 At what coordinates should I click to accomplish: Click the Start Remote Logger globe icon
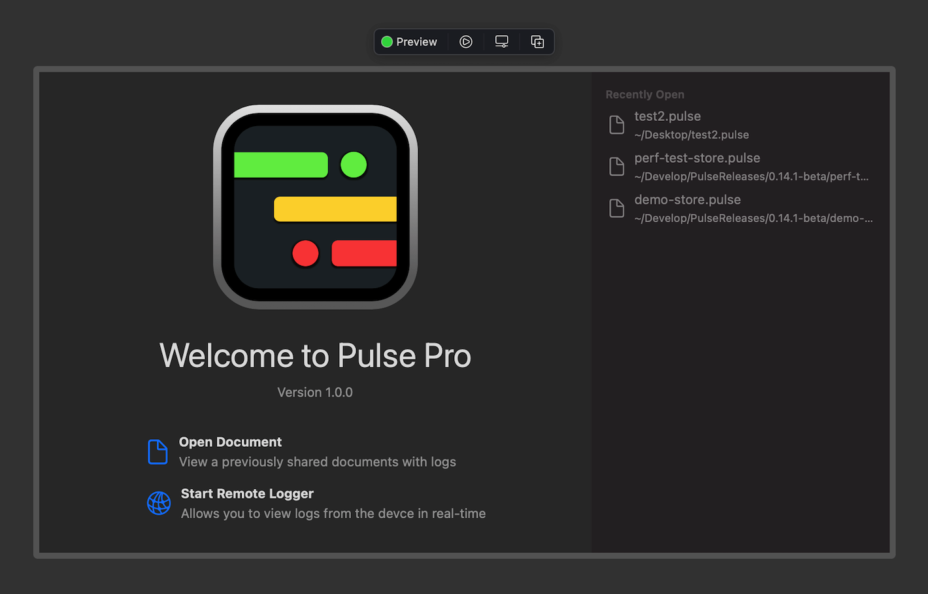[x=159, y=503]
